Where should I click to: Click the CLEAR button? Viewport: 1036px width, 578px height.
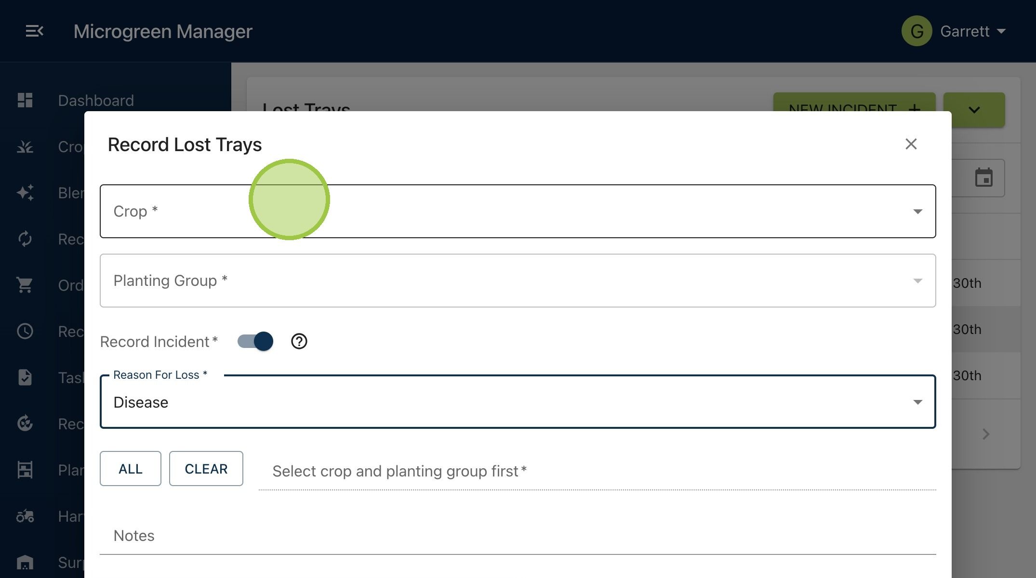(206, 468)
